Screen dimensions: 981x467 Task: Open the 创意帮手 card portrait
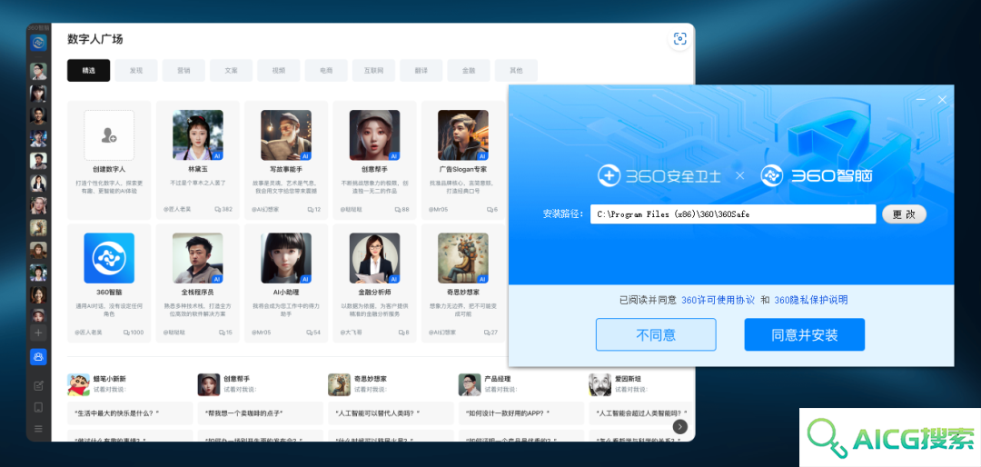[375, 135]
